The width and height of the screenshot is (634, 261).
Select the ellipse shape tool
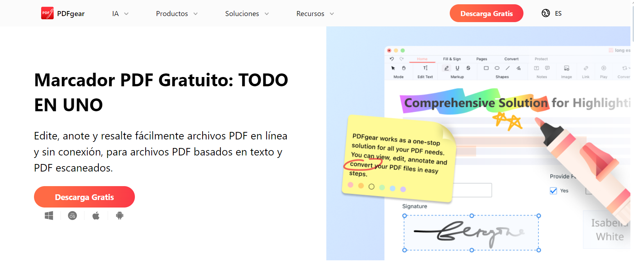tap(497, 68)
